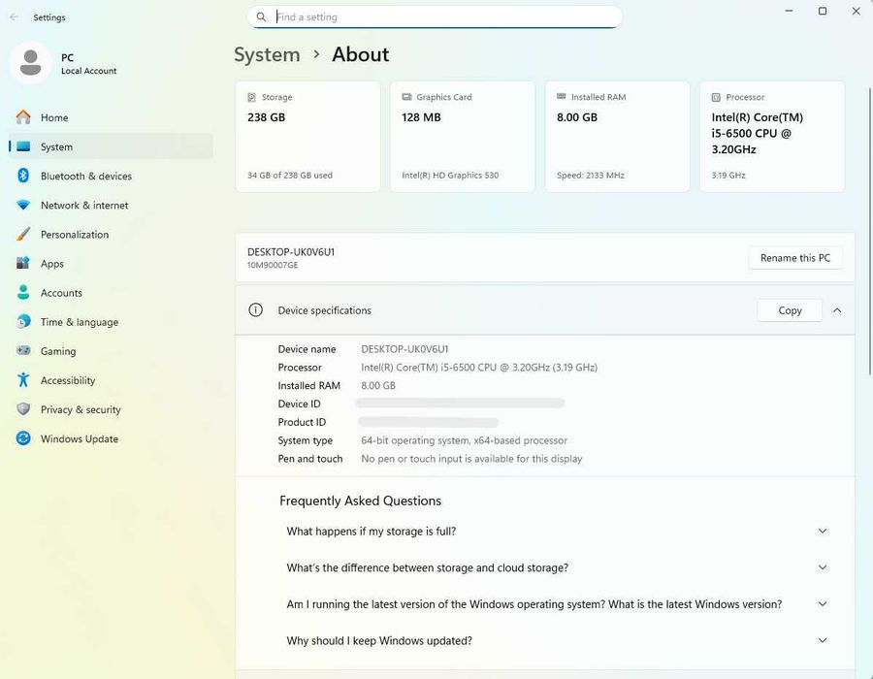Click the Personalization paintbrush icon

click(x=23, y=235)
